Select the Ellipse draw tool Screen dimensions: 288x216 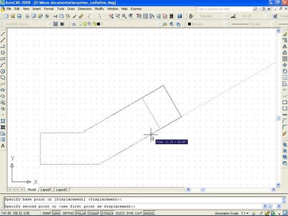coord(3,90)
